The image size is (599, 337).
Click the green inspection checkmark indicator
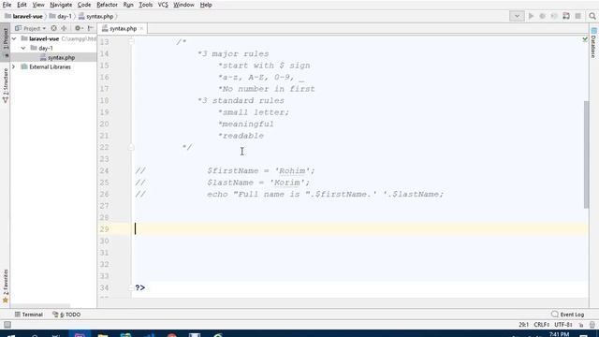pos(585,39)
